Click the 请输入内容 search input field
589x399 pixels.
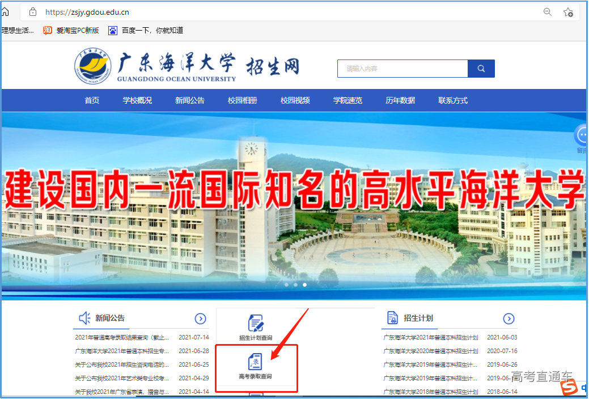click(402, 68)
